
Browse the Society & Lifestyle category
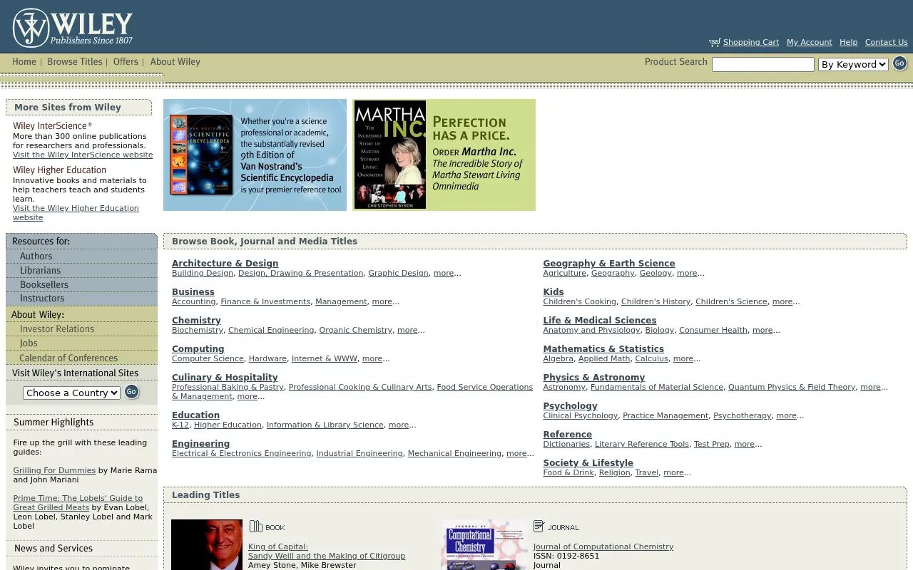(x=588, y=463)
